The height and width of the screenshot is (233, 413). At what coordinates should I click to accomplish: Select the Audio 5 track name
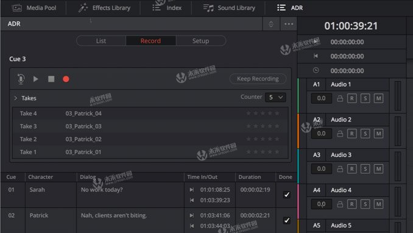pos(341,225)
